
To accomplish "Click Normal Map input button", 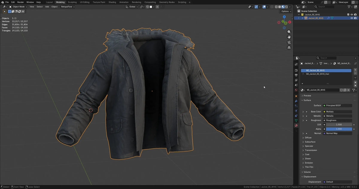I will [337, 133].
